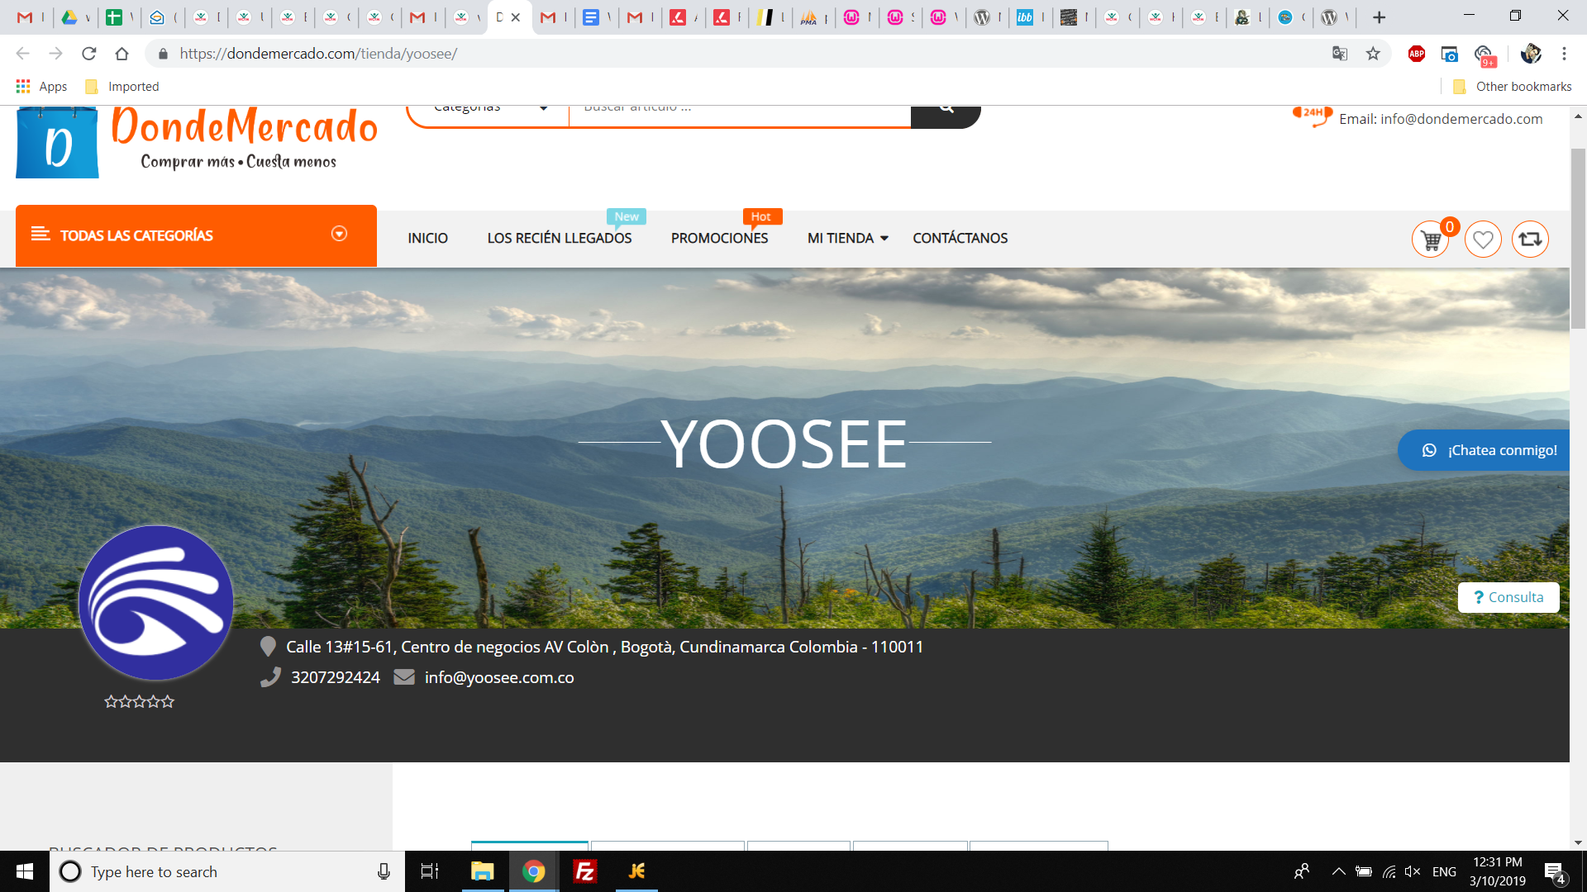Open the Chrome menu (three dots)
Screen dimensions: 1587x892
coord(1564,54)
